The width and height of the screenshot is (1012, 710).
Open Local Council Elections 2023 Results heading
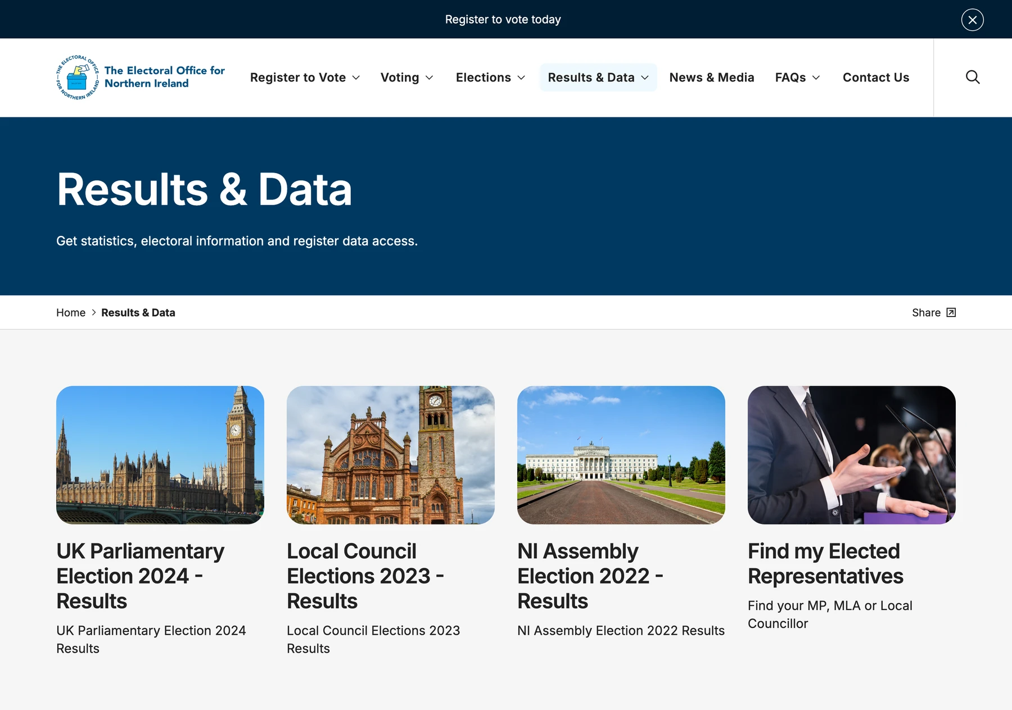click(x=365, y=576)
